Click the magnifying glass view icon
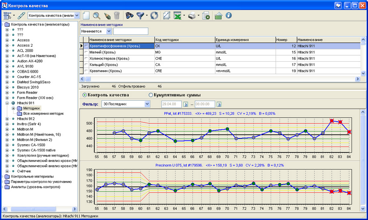Viewport: 368px width, 220px height. click(97, 16)
